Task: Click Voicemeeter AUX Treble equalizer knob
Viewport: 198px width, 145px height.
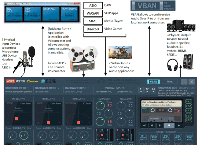Action: [121, 106]
